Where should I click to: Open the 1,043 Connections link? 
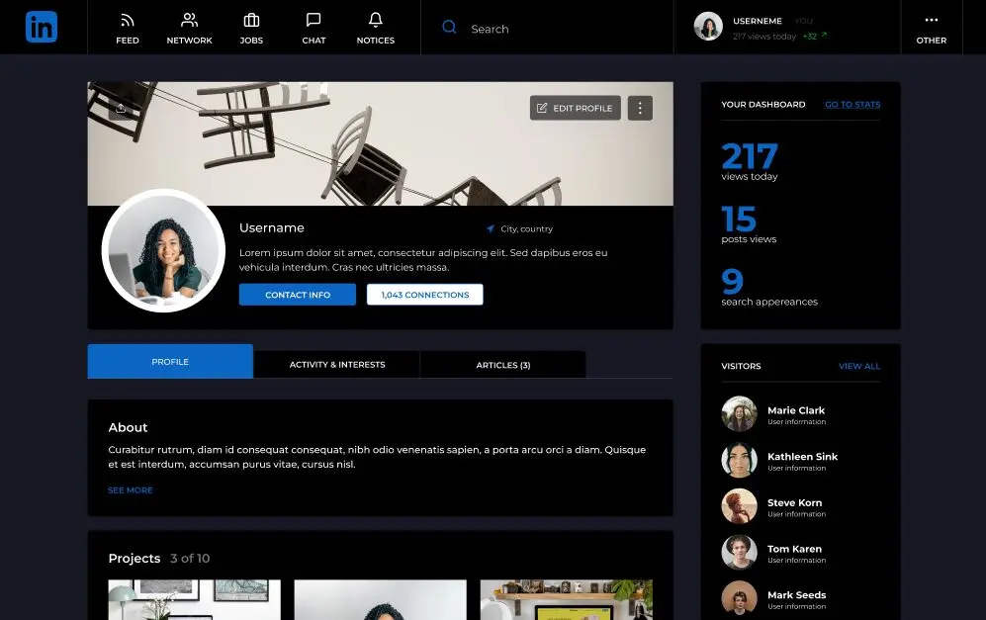click(x=424, y=294)
